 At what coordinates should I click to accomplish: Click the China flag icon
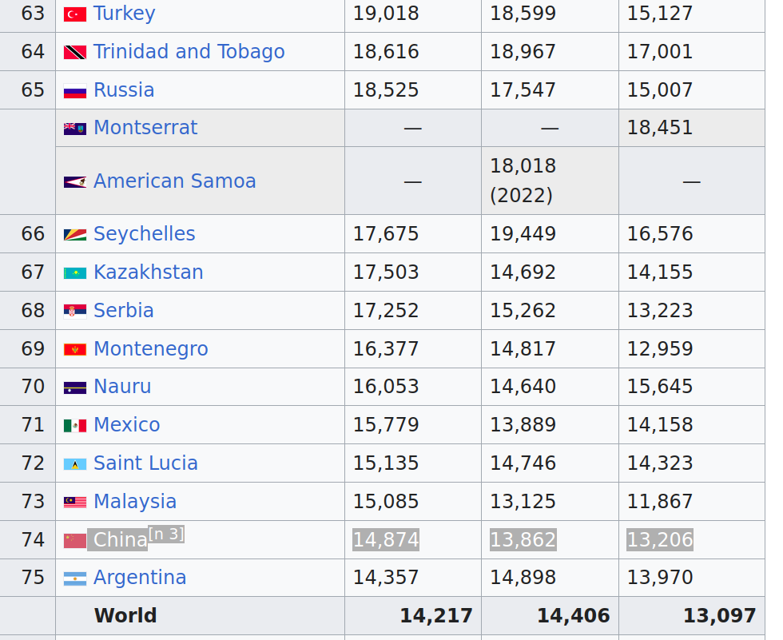(x=75, y=541)
